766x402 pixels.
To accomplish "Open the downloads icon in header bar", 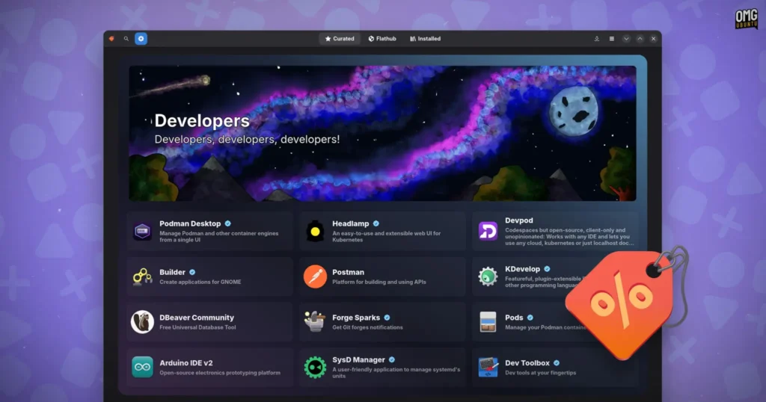I will click(x=596, y=38).
